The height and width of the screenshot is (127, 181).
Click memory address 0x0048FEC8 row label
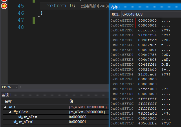(122, 20)
